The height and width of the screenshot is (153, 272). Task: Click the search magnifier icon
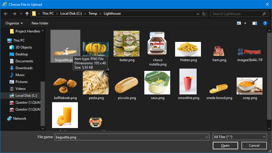[x=264, y=14]
